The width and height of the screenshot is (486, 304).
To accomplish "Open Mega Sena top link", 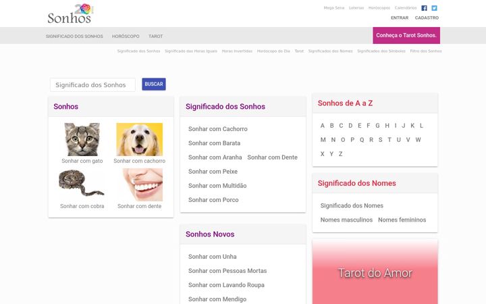I will click(334, 7).
